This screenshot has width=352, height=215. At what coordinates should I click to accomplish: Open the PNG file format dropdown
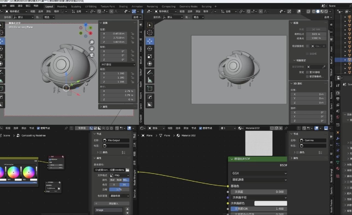click(x=119, y=175)
